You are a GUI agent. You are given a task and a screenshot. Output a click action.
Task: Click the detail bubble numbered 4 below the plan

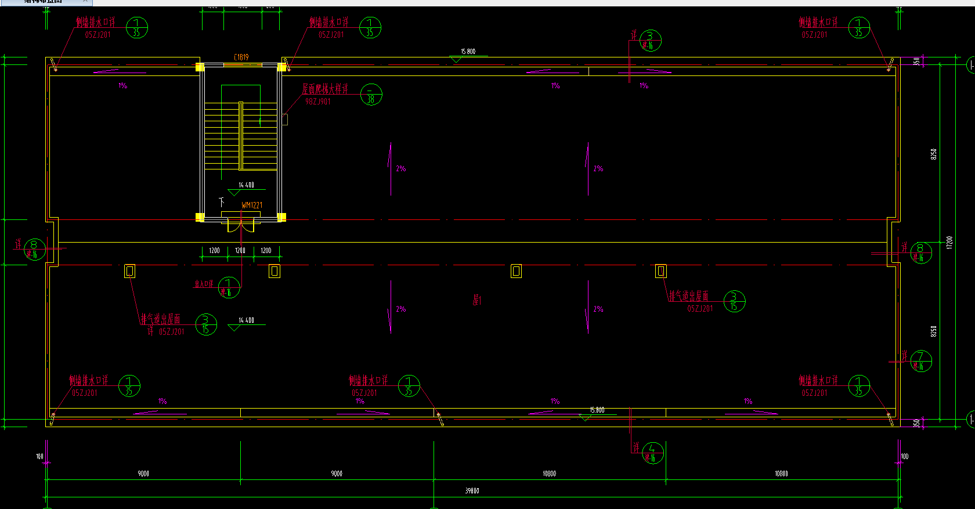point(652,453)
